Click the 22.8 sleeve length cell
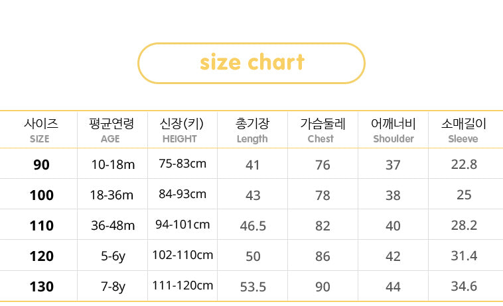The width and height of the screenshot is (503, 306). click(464, 164)
